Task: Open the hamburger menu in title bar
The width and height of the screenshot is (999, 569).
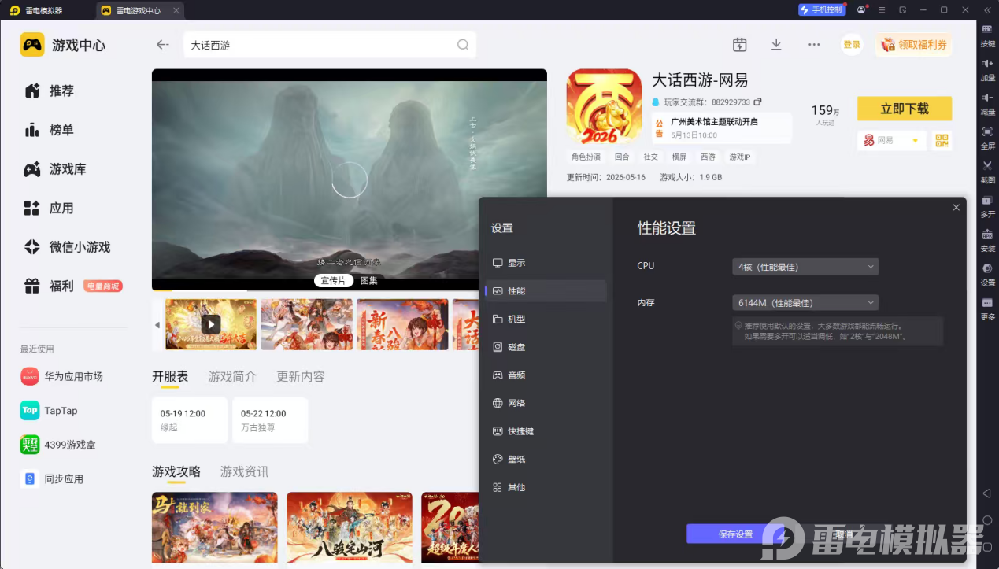Action: click(882, 10)
